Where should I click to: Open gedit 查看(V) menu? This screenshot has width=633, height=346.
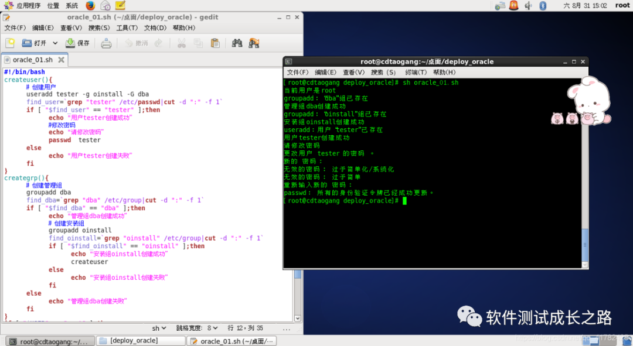(71, 28)
